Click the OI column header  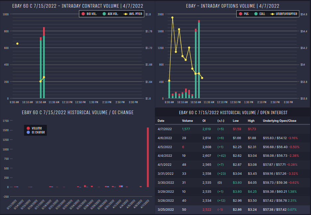[204, 121]
